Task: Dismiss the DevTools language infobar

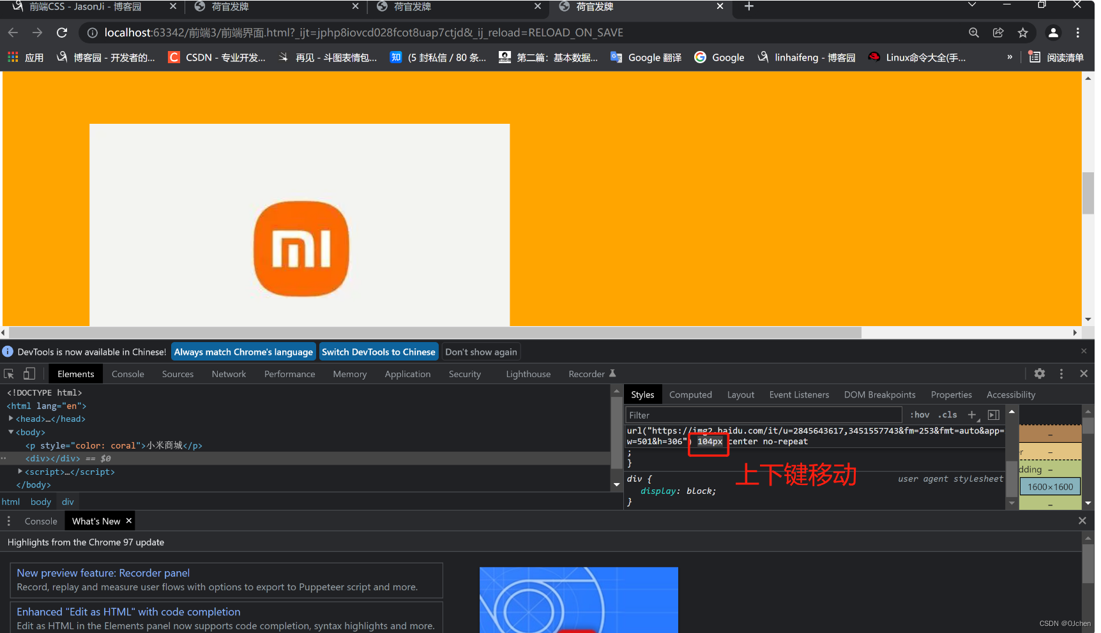Action: pyautogui.click(x=1084, y=352)
